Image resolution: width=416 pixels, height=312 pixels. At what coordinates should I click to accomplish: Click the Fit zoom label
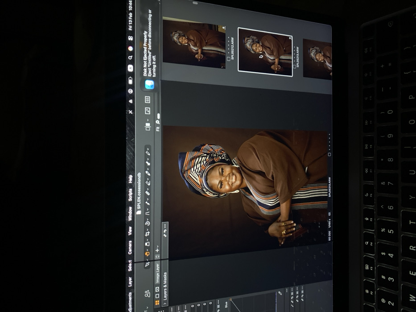pos(158,129)
